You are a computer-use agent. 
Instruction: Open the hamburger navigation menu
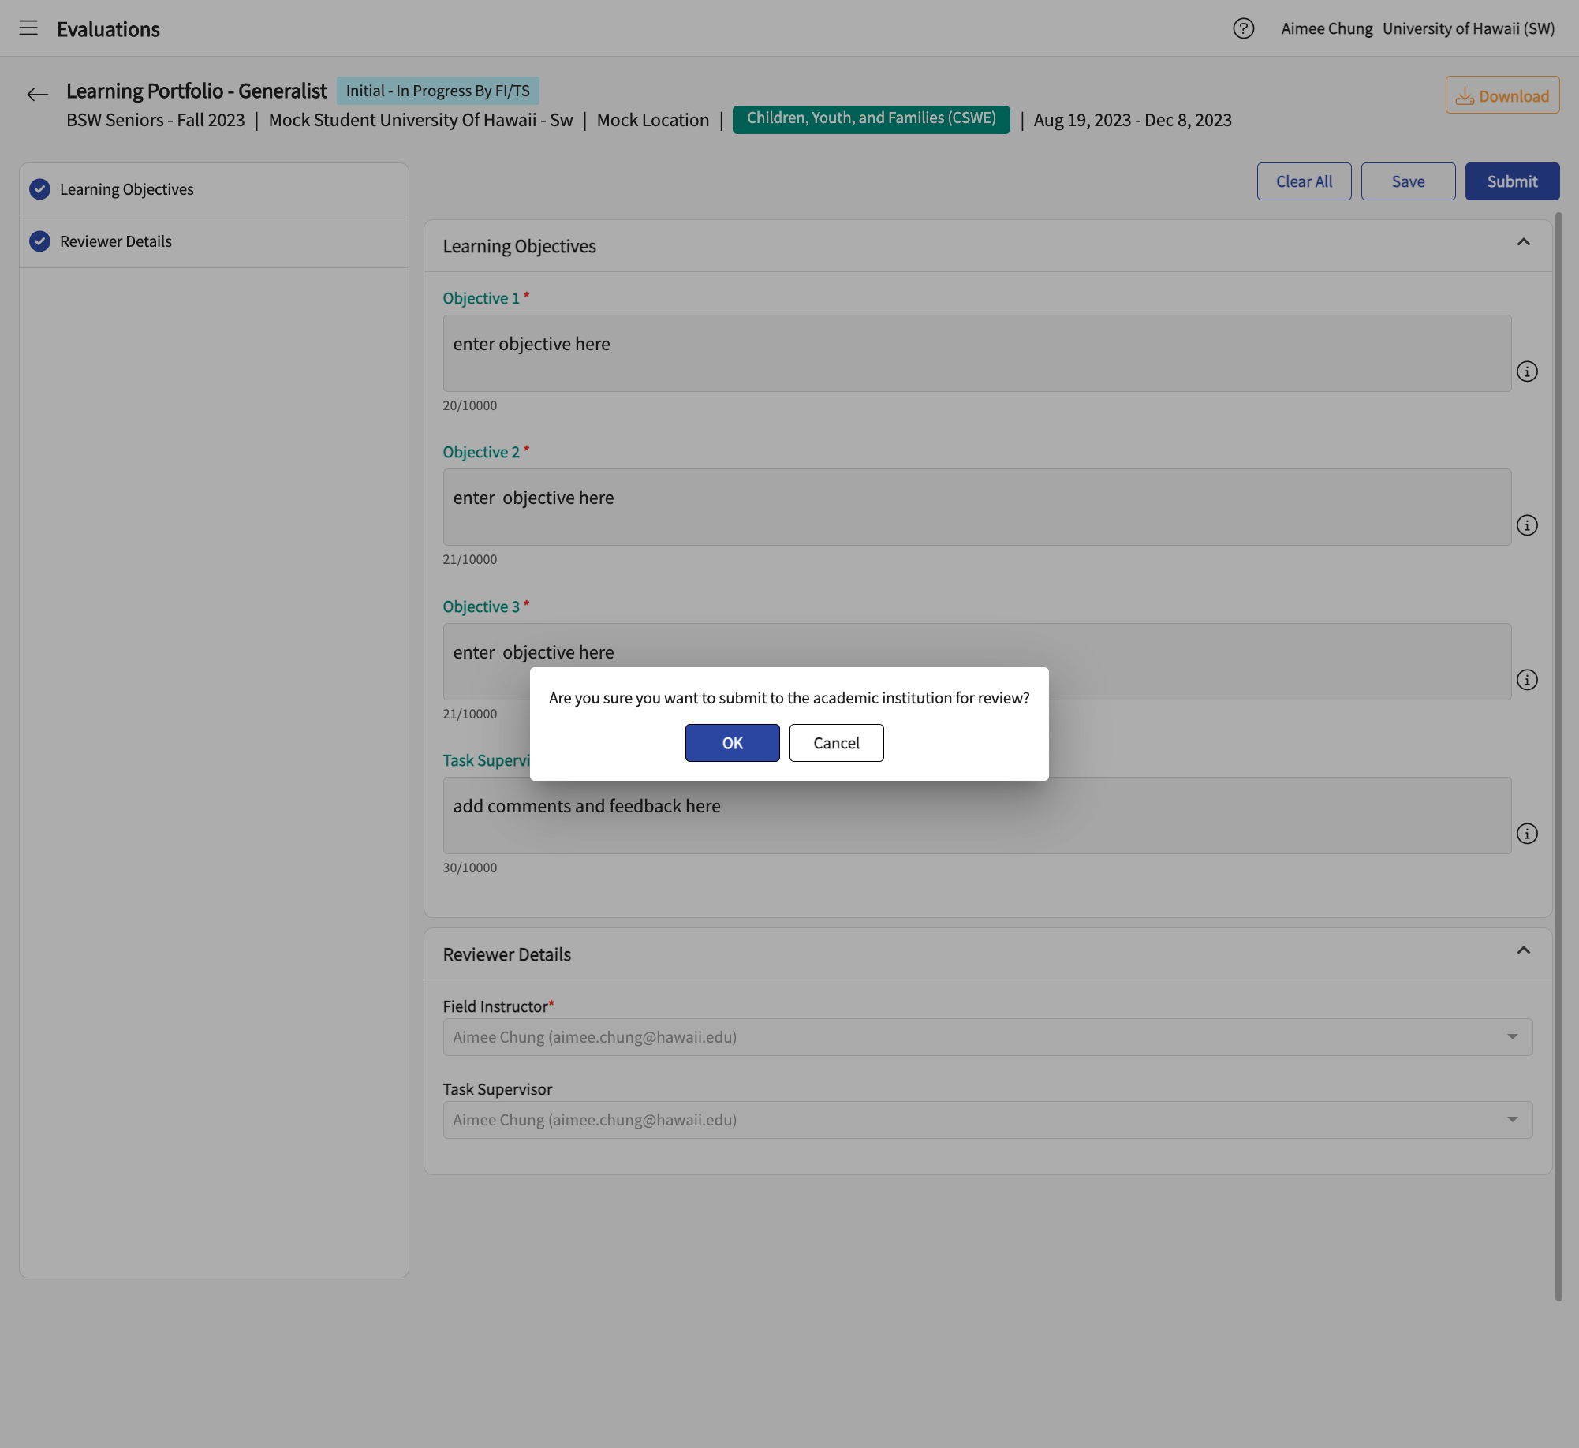click(x=28, y=28)
